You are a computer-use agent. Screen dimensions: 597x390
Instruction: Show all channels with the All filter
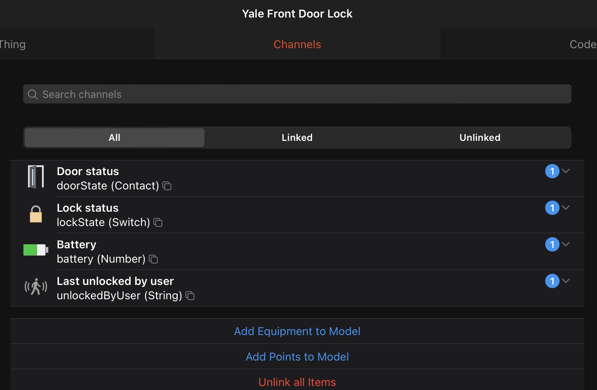click(114, 138)
